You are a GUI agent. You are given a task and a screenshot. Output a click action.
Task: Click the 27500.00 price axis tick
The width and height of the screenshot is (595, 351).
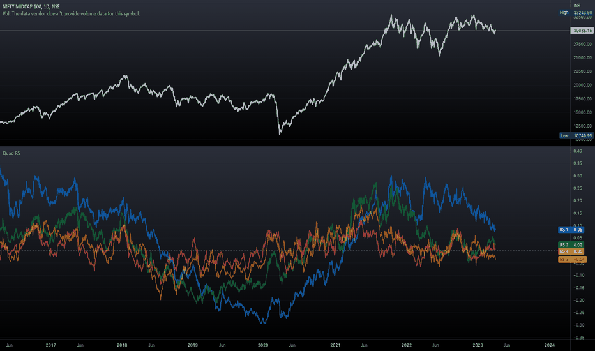click(x=582, y=45)
